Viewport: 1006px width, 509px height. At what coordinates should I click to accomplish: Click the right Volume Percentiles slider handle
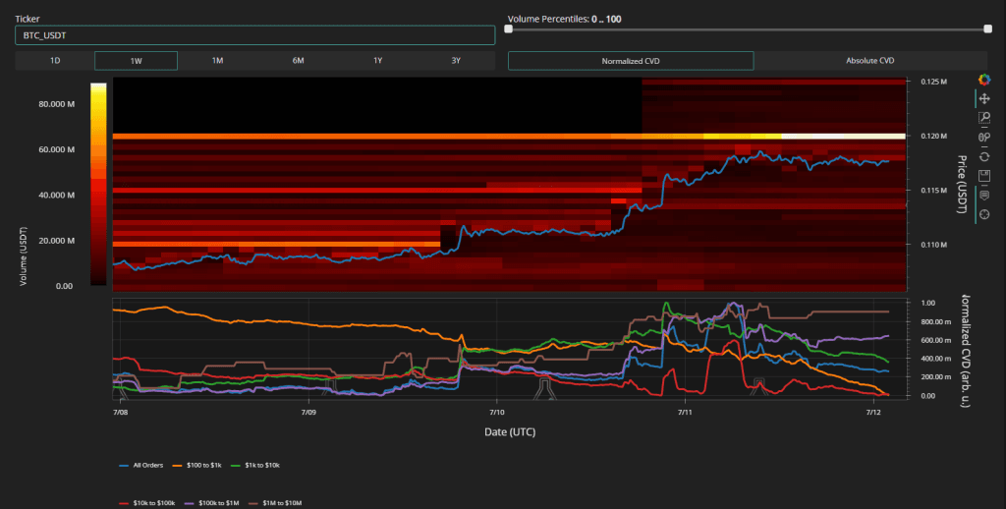[987, 28]
